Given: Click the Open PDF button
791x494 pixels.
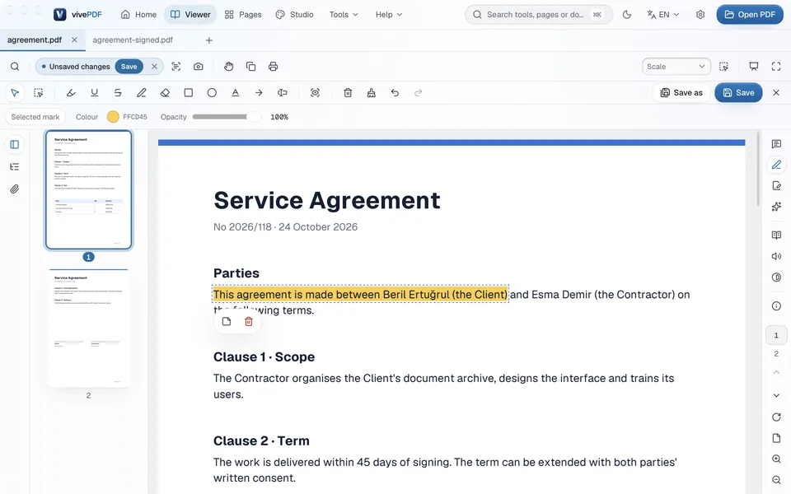Looking at the screenshot, I should (x=750, y=15).
